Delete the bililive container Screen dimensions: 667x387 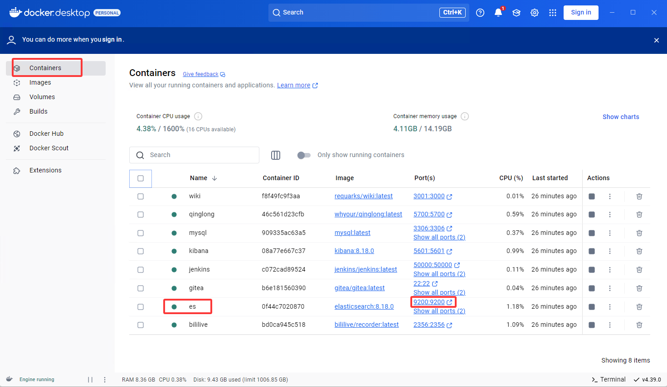click(x=639, y=325)
